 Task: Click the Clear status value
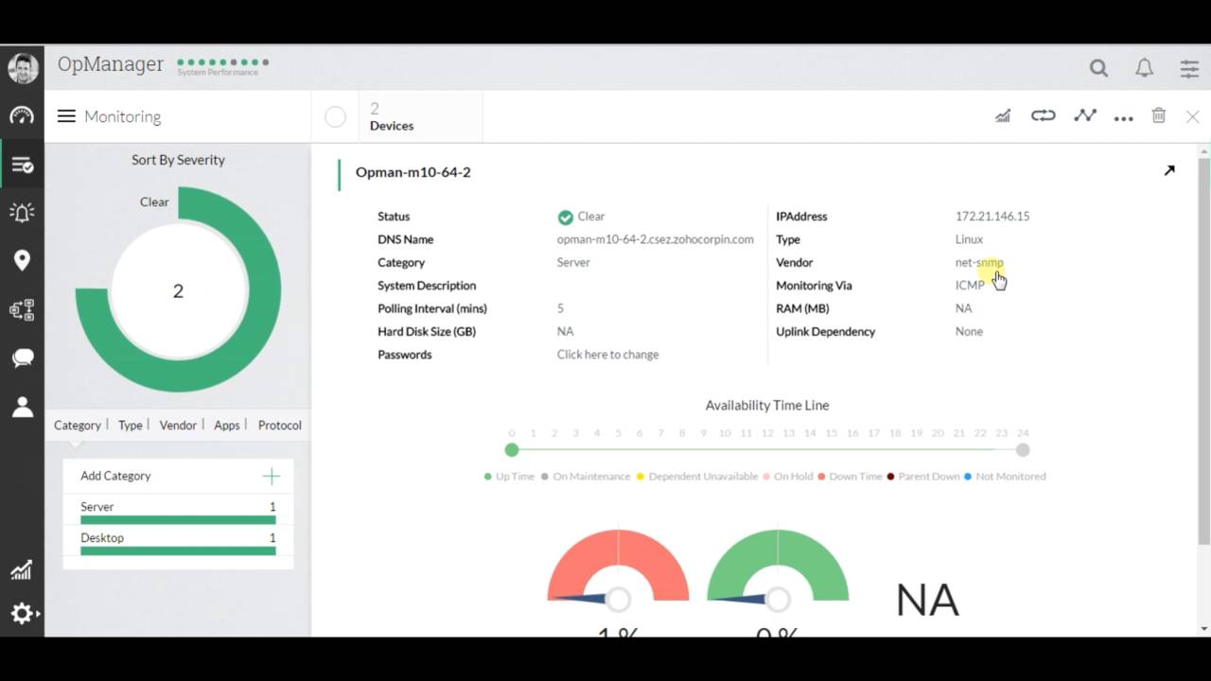point(581,217)
